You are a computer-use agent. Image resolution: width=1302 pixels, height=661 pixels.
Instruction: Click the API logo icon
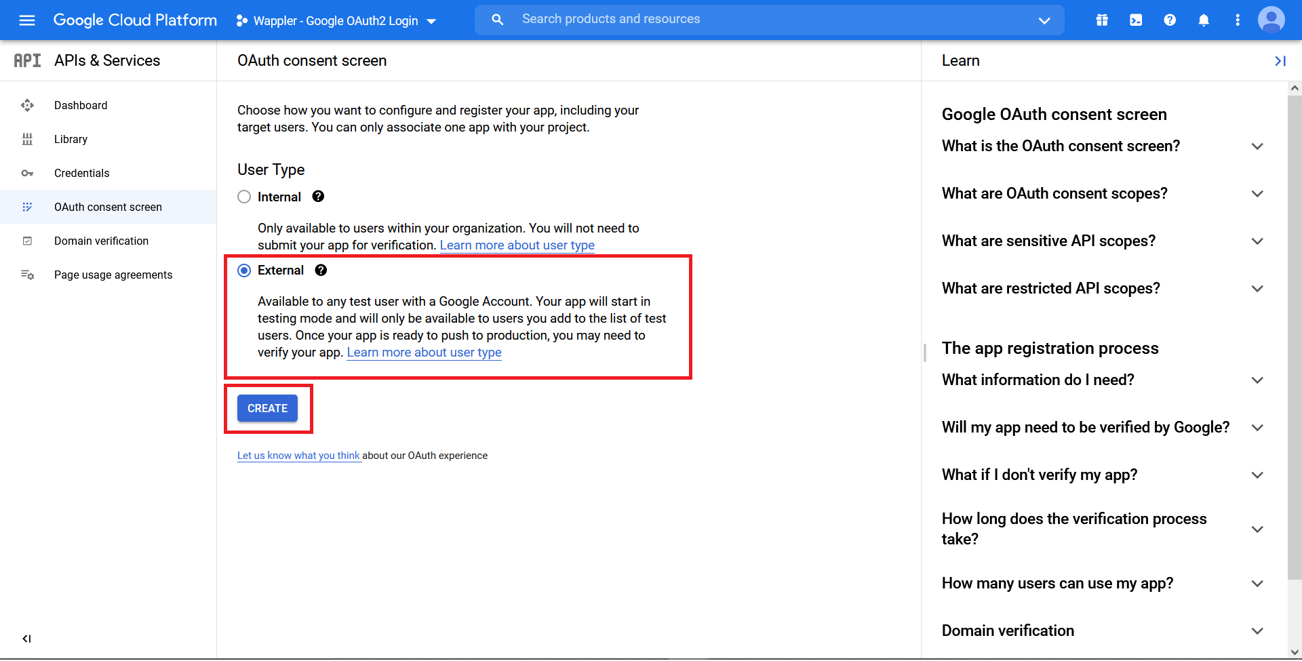pos(28,60)
